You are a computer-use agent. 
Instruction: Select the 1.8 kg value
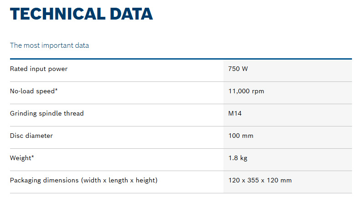[238, 158]
